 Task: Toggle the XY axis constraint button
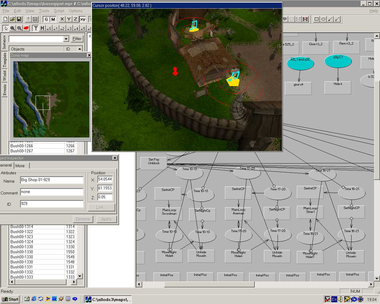point(83,19)
